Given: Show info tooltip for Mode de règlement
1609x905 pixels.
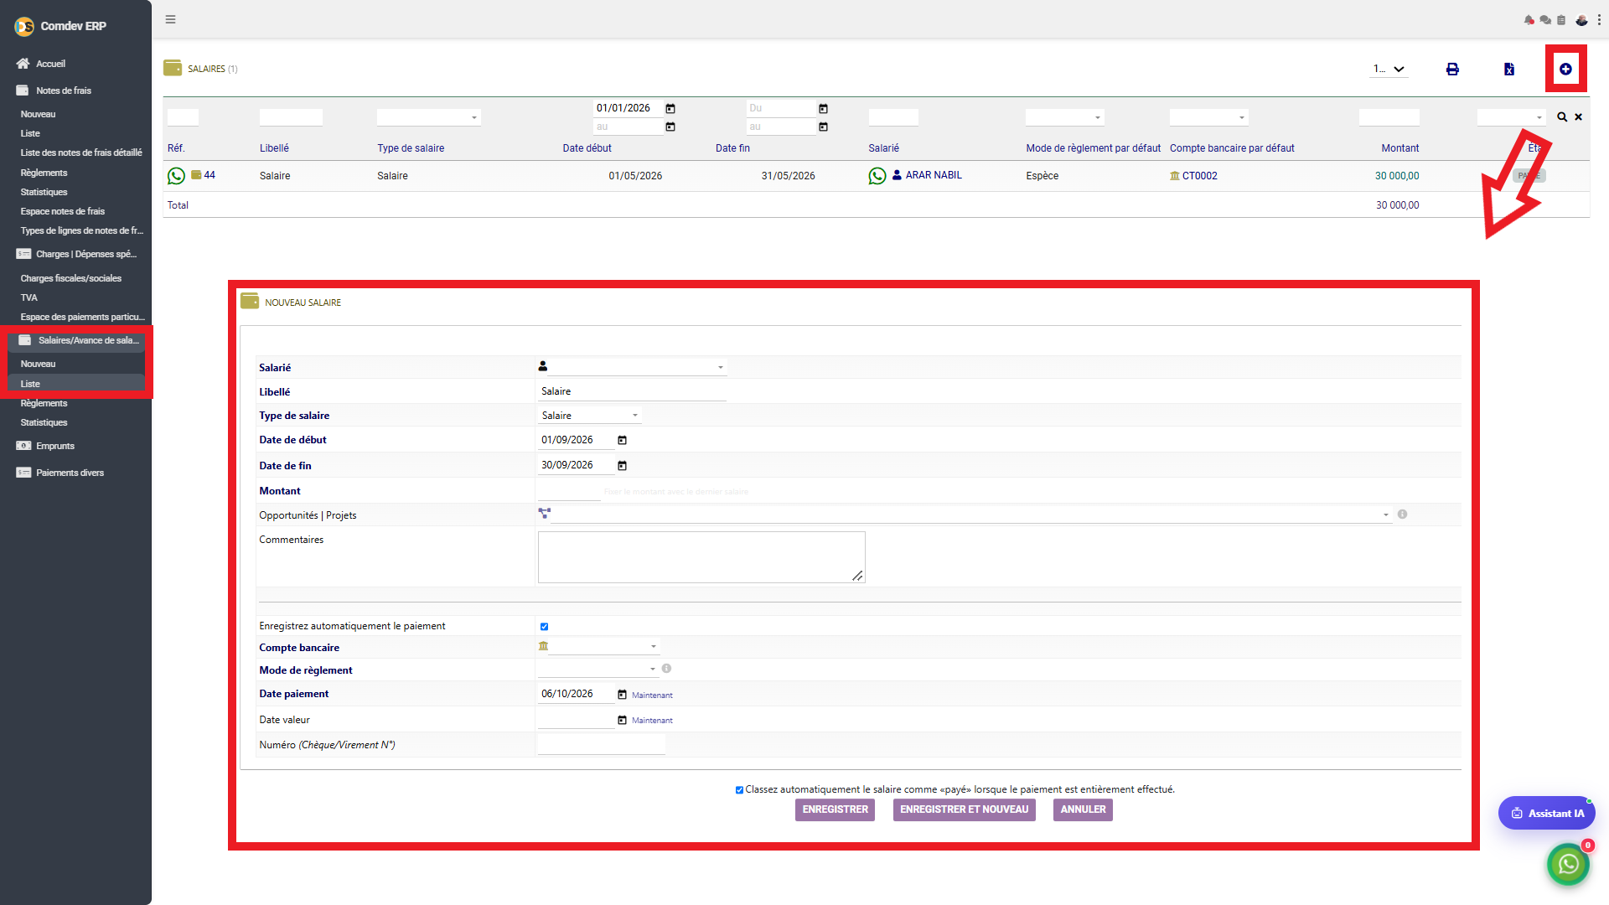Looking at the screenshot, I should click(666, 669).
